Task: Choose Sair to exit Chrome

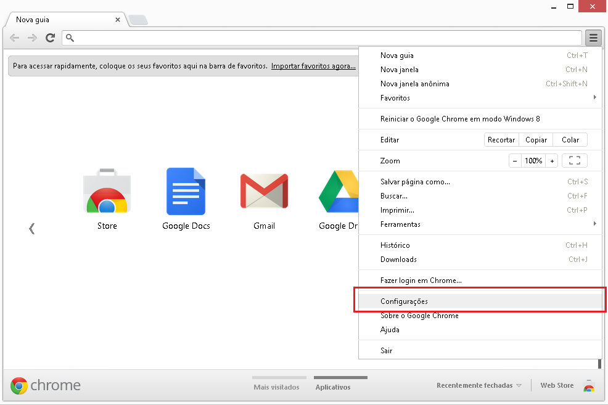Action: 480,351
